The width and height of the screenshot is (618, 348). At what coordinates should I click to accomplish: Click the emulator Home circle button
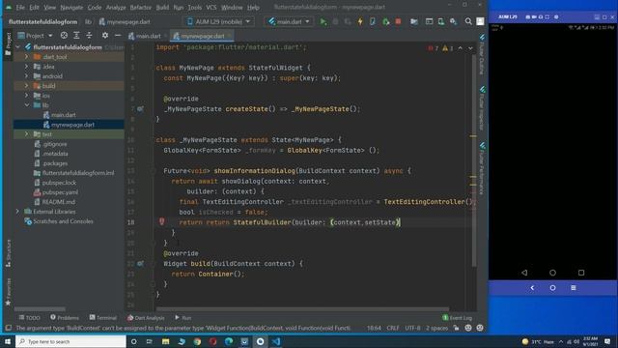tap(552, 273)
